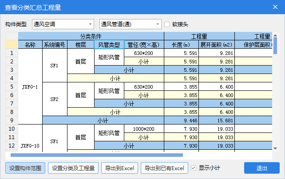Open 设置分类及工程量 settings
The height and width of the screenshot is (179, 285).
coord(73,168)
